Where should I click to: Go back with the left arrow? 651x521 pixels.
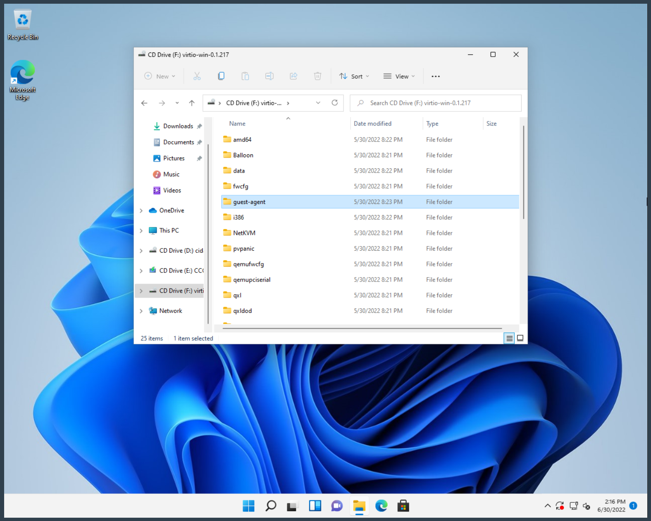pos(144,103)
